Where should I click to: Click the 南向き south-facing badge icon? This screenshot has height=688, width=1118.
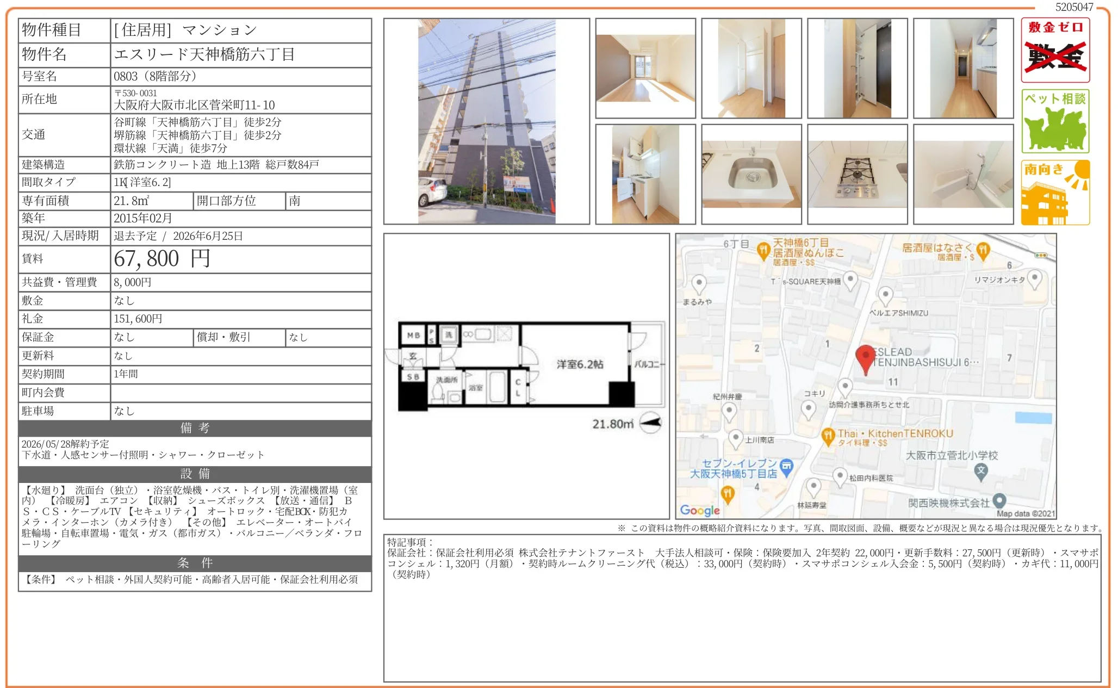(1055, 192)
